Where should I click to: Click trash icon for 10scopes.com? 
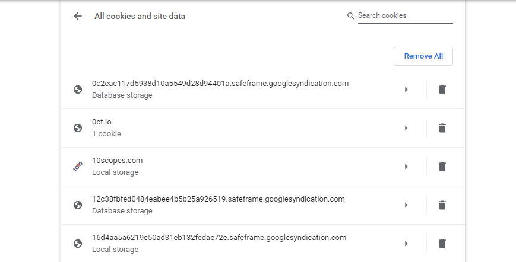[442, 167]
